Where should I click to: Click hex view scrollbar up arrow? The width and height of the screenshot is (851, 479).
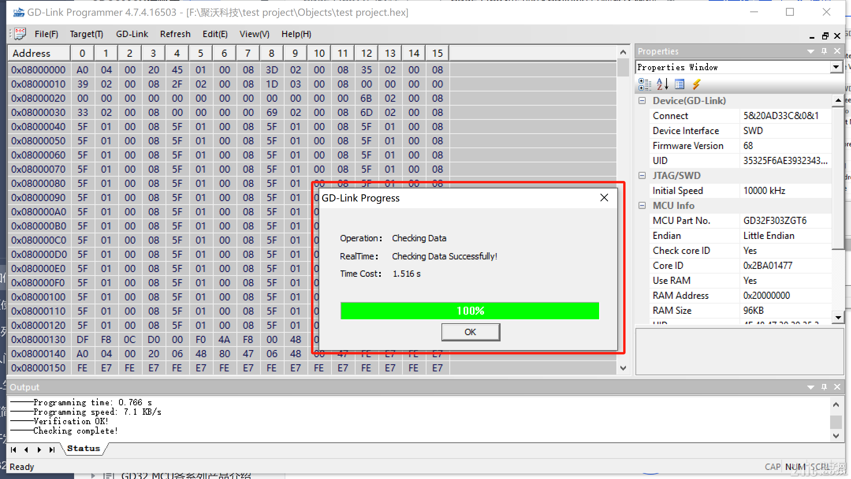[623, 52]
